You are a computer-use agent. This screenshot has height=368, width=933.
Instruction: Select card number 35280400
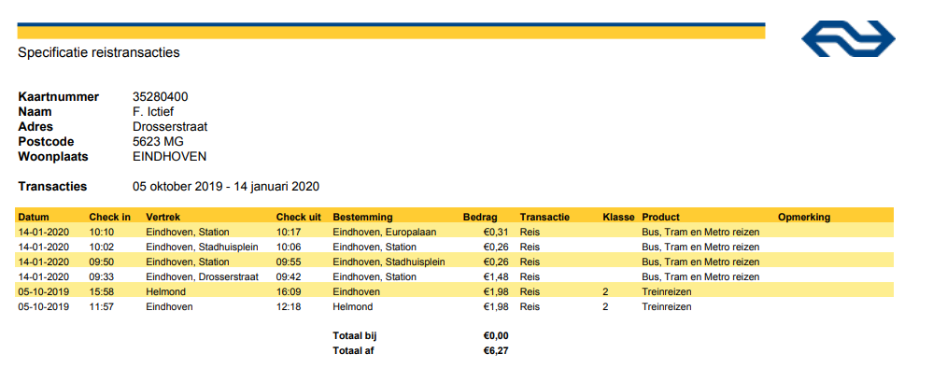[x=161, y=97]
